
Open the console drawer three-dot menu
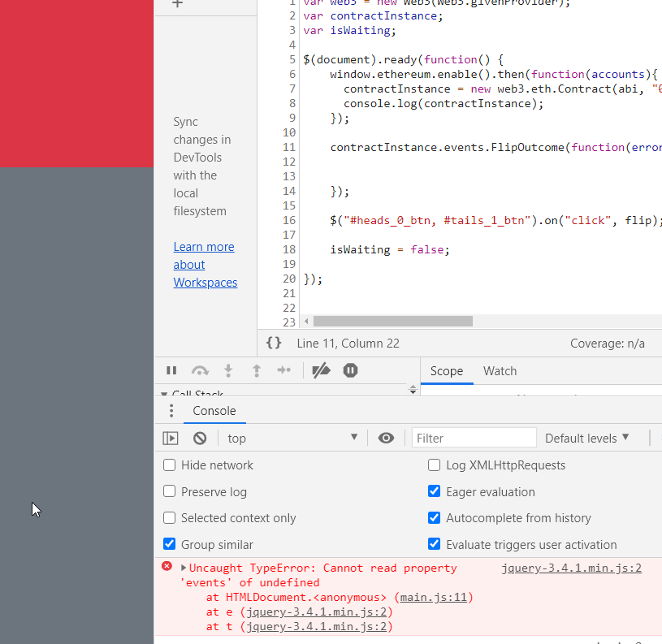coord(171,411)
